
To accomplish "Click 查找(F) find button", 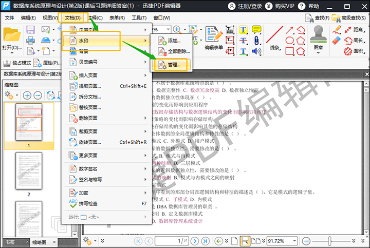I will coord(317,18).
